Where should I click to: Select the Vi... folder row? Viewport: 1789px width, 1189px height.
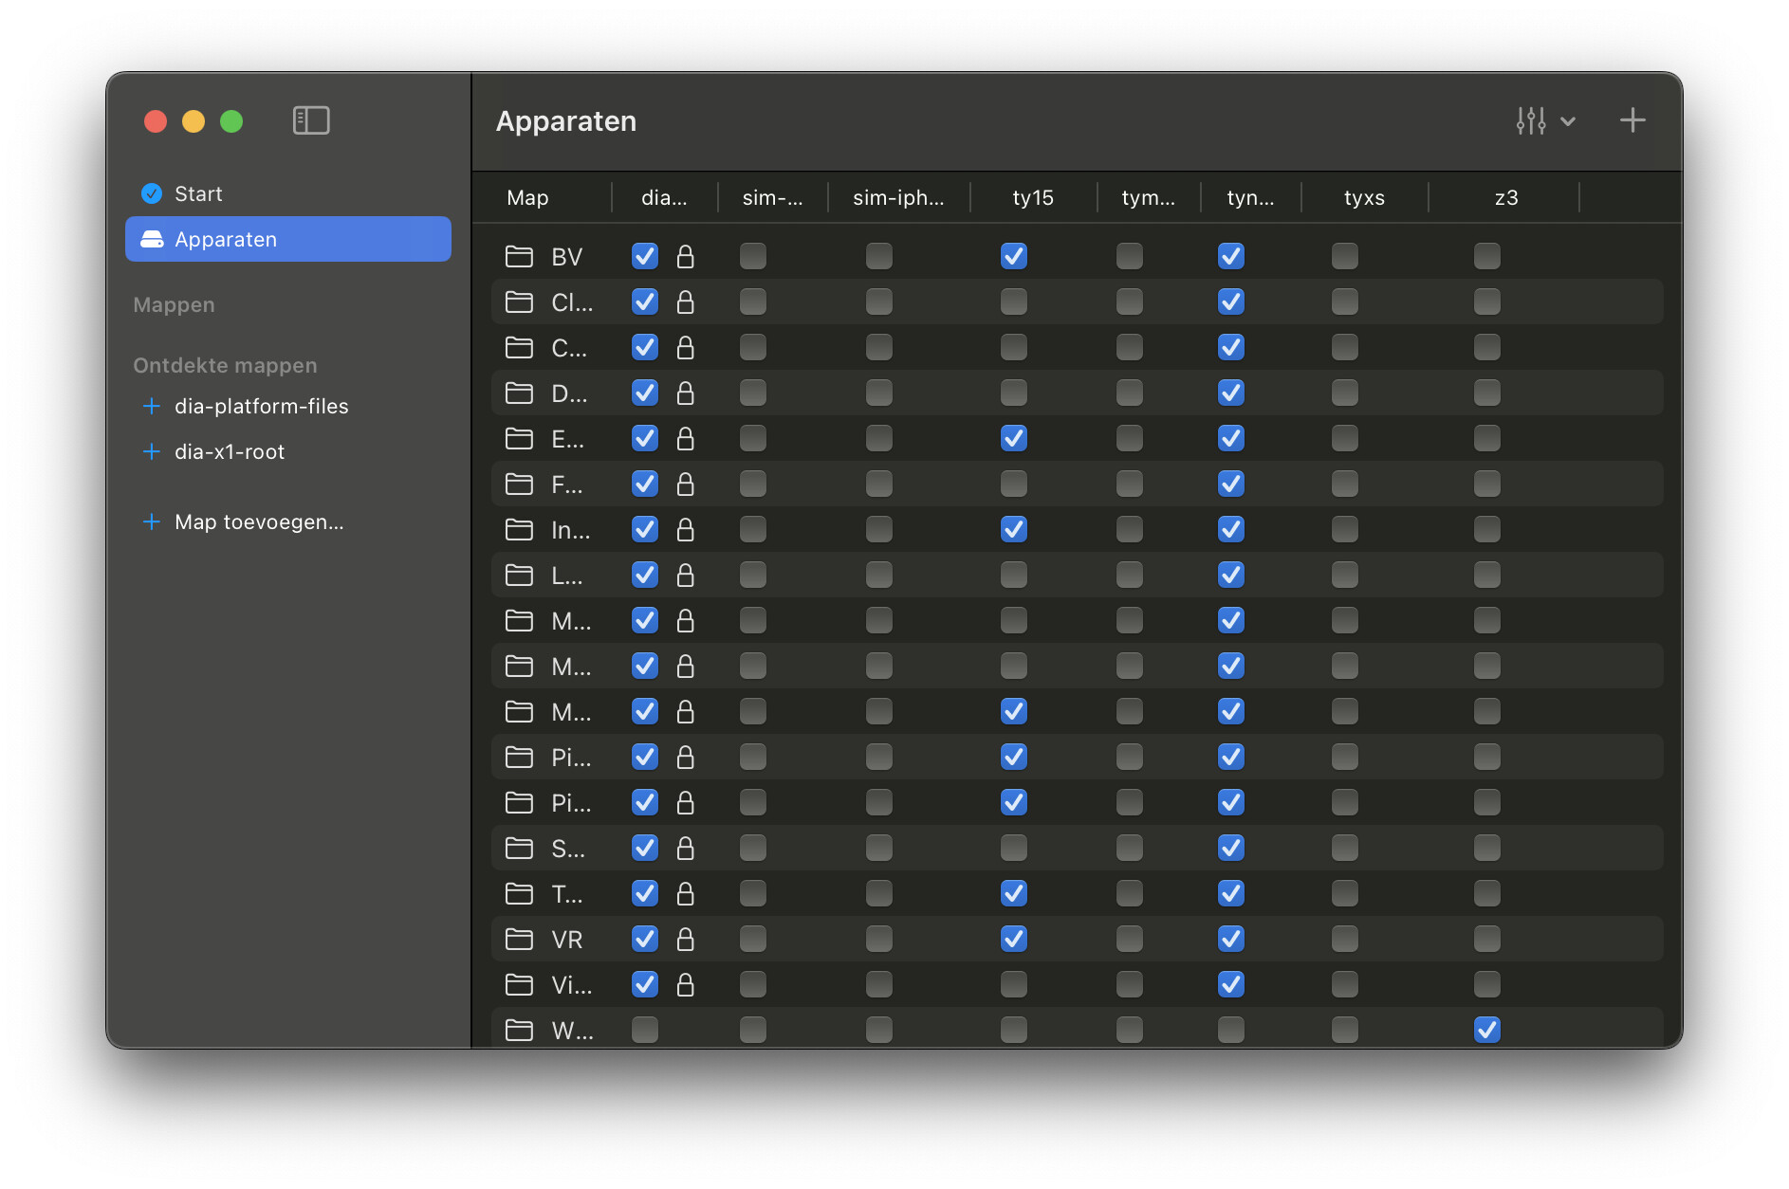click(x=1077, y=984)
